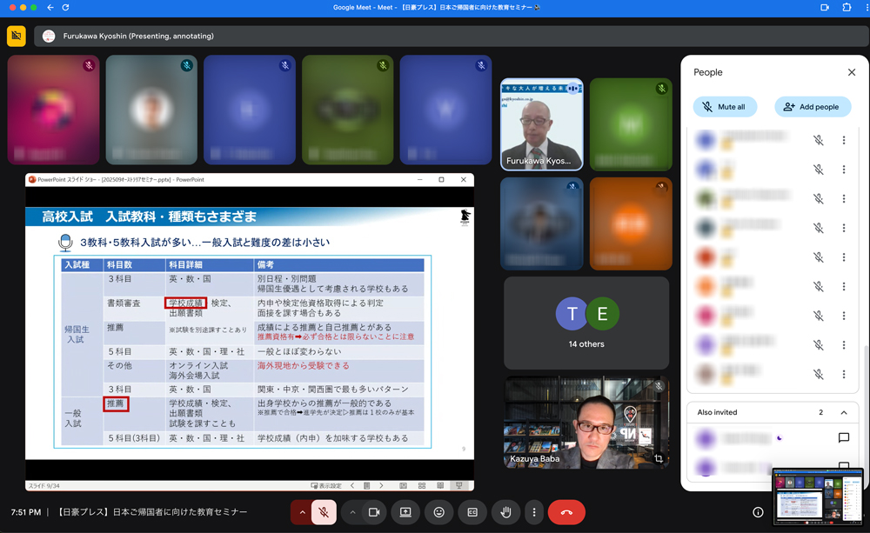
Task: Open meeting details info icon
Action: (x=758, y=512)
